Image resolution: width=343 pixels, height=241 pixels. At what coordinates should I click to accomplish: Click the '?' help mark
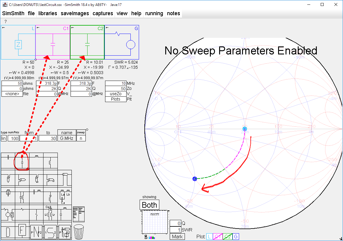pyautogui.click(x=6, y=21)
